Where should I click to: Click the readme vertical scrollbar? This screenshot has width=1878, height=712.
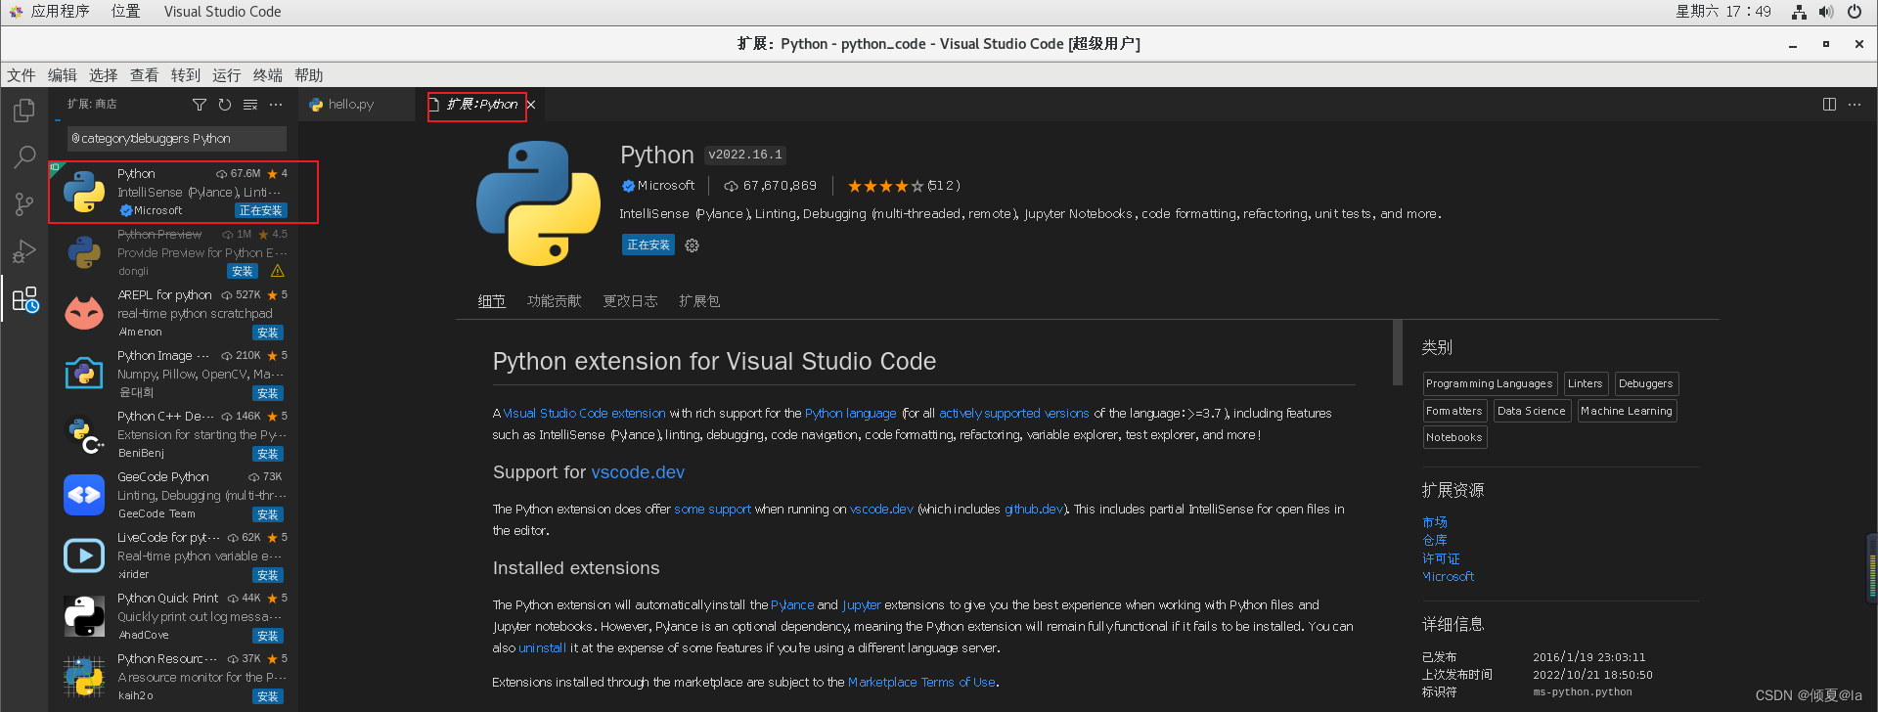(x=1398, y=352)
